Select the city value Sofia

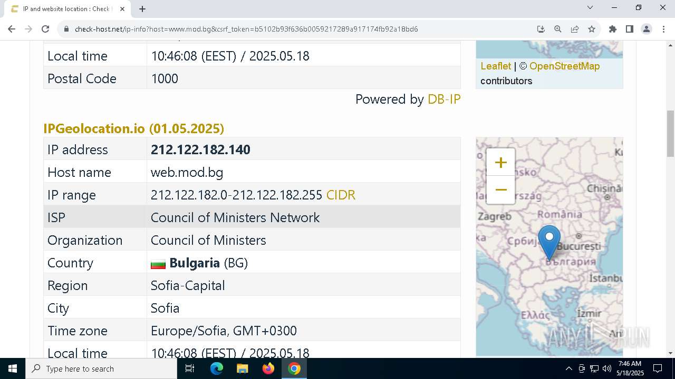[x=165, y=308]
